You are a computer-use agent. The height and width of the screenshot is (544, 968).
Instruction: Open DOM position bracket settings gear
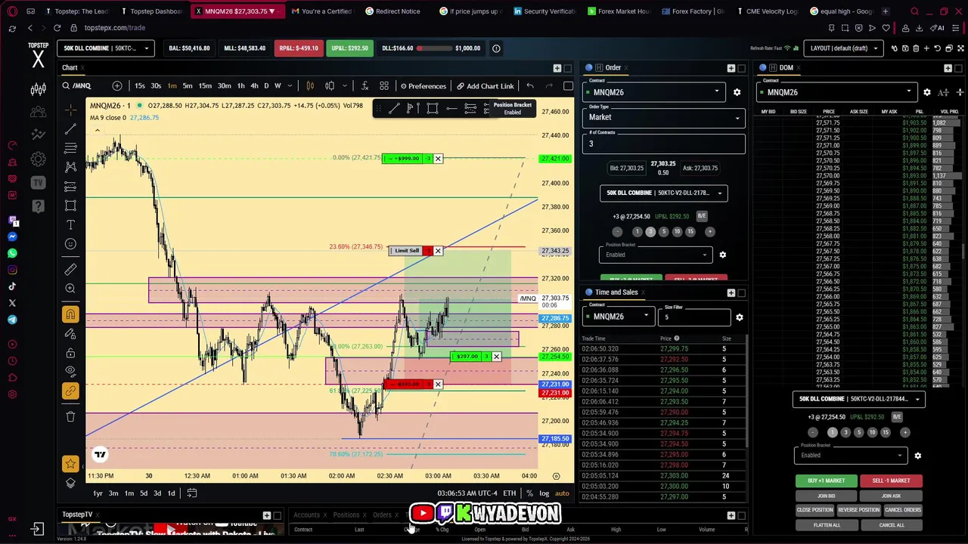pos(917,456)
